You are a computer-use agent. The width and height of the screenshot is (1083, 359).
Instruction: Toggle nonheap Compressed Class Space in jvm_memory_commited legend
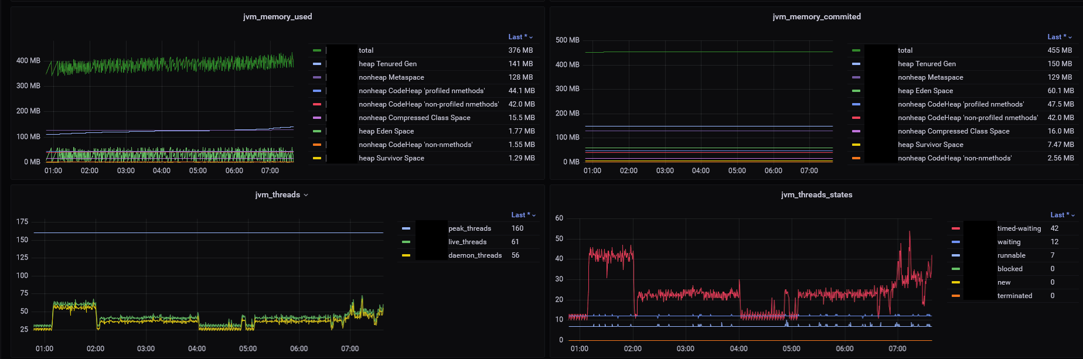pos(953,131)
